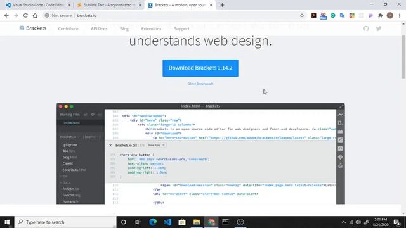Open Support in navigation

pyautogui.click(x=181, y=28)
